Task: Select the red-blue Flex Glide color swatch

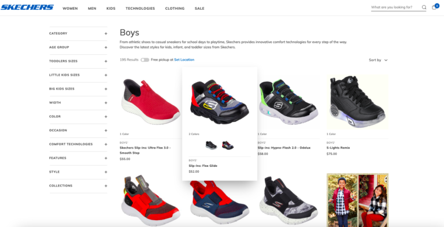Action: point(228,146)
